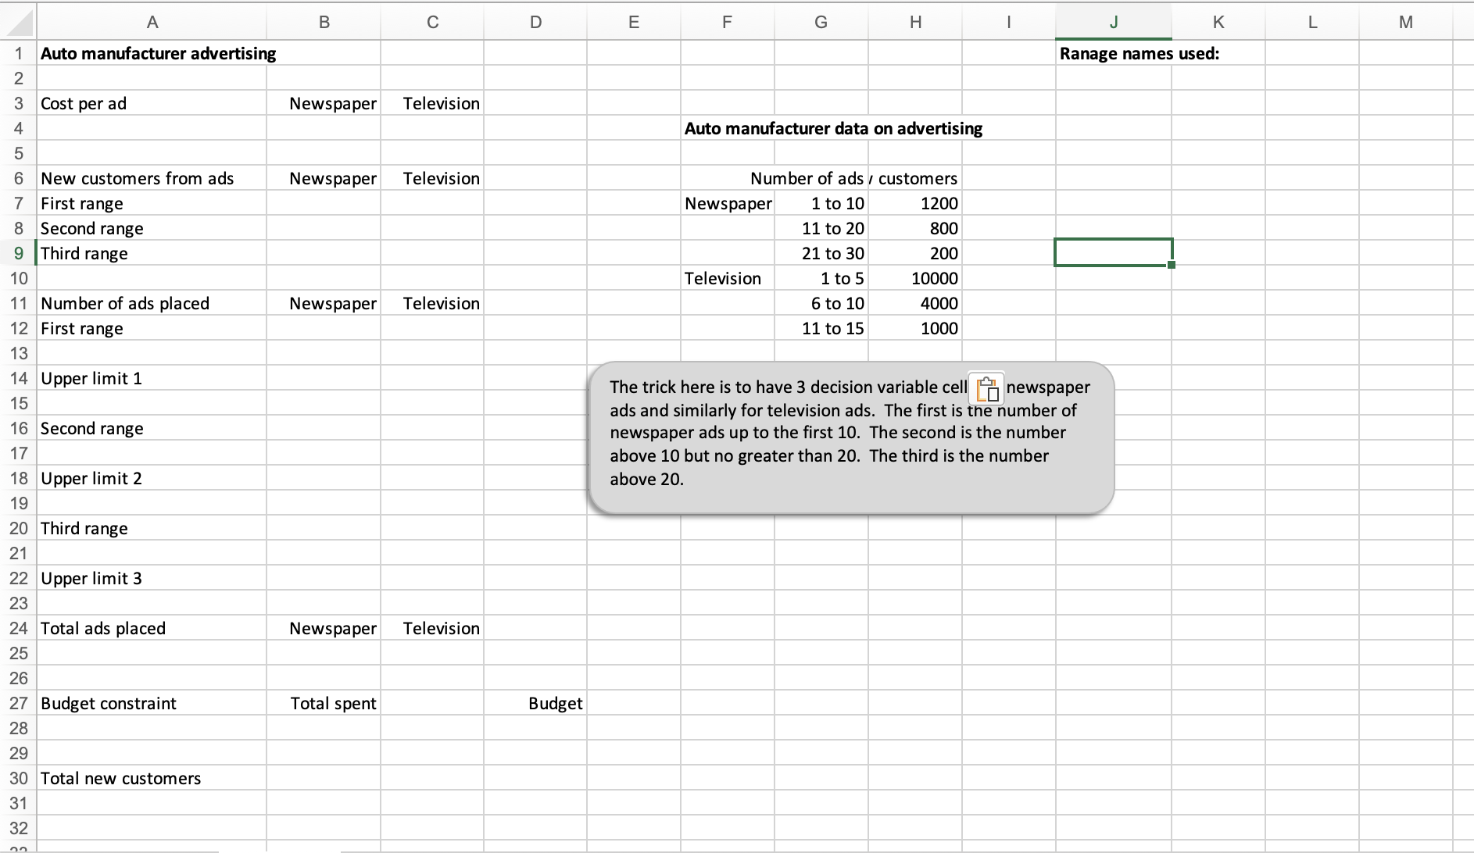Select row 30 header
The height and width of the screenshot is (853, 1474).
click(x=18, y=778)
